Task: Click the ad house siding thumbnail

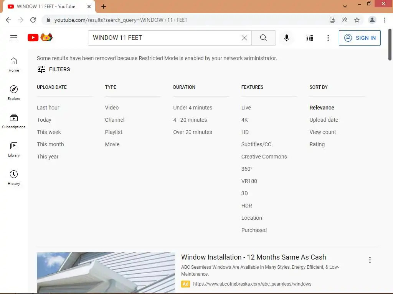Action: click(106, 273)
